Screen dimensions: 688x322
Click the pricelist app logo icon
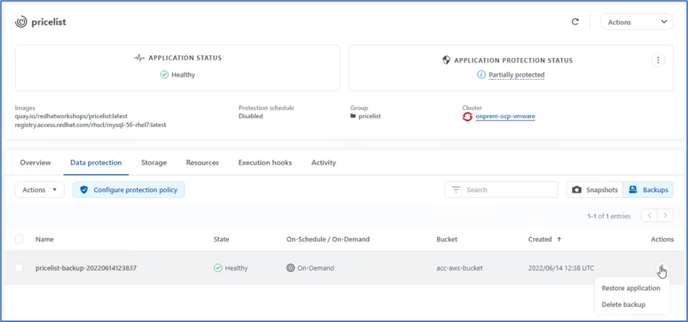(21, 22)
